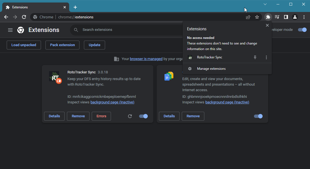Toggle Developer mode switch
Image resolution: width=310 pixels, height=169 pixels.
(302, 30)
